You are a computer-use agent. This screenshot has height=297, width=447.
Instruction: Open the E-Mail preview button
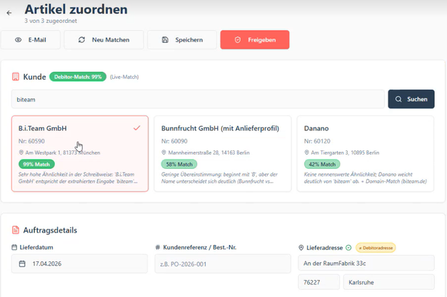click(31, 40)
